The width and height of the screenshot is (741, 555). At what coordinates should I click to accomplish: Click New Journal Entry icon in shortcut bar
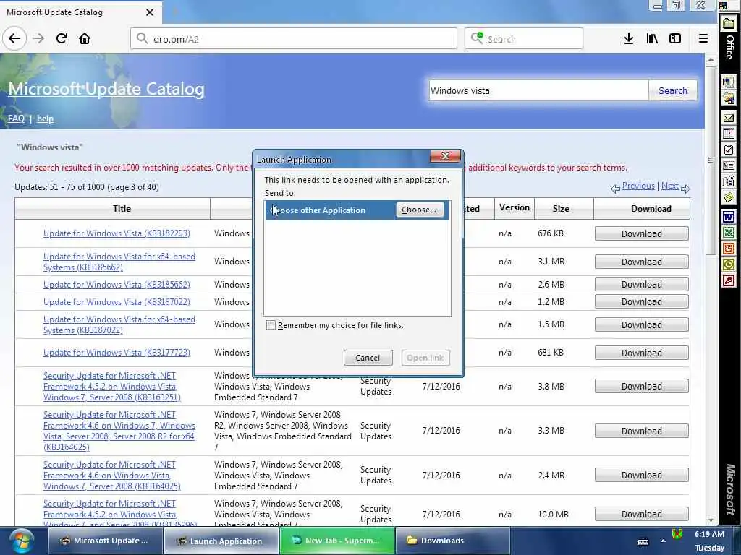(729, 181)
